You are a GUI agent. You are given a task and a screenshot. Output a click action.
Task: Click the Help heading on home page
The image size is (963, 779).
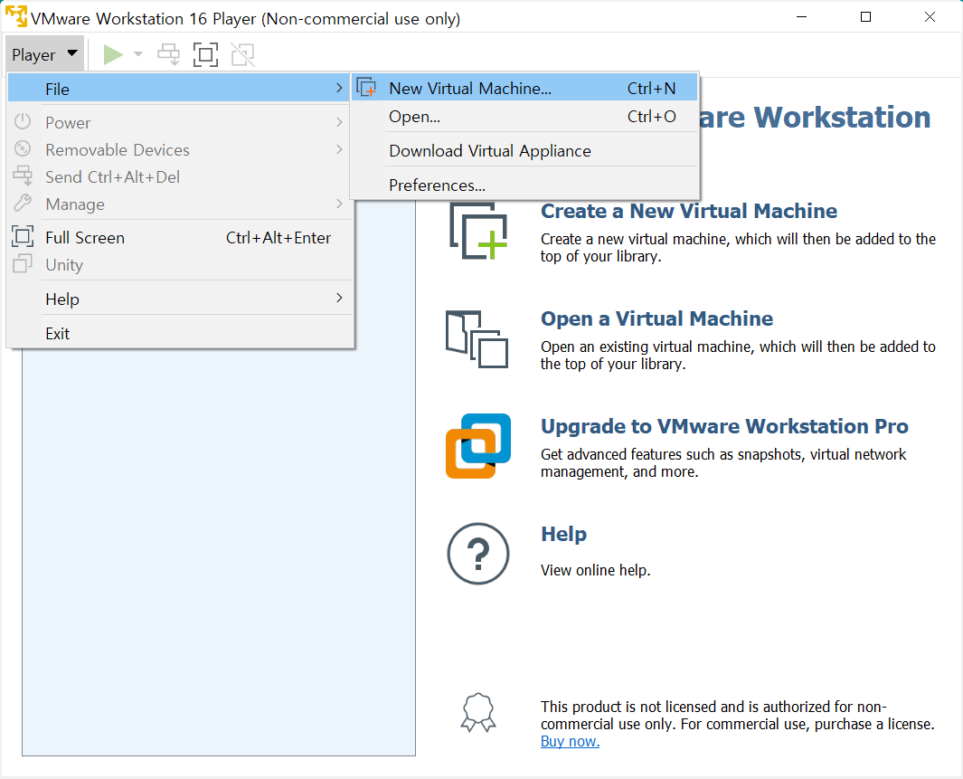[563, 534]
